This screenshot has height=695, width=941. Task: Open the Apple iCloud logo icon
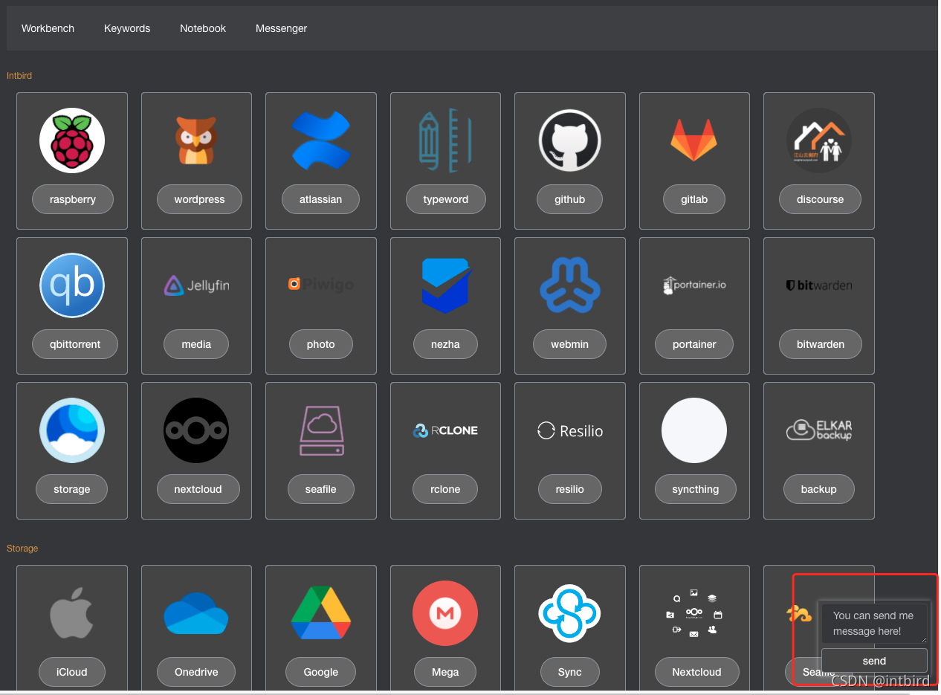[x=72, y=613]
